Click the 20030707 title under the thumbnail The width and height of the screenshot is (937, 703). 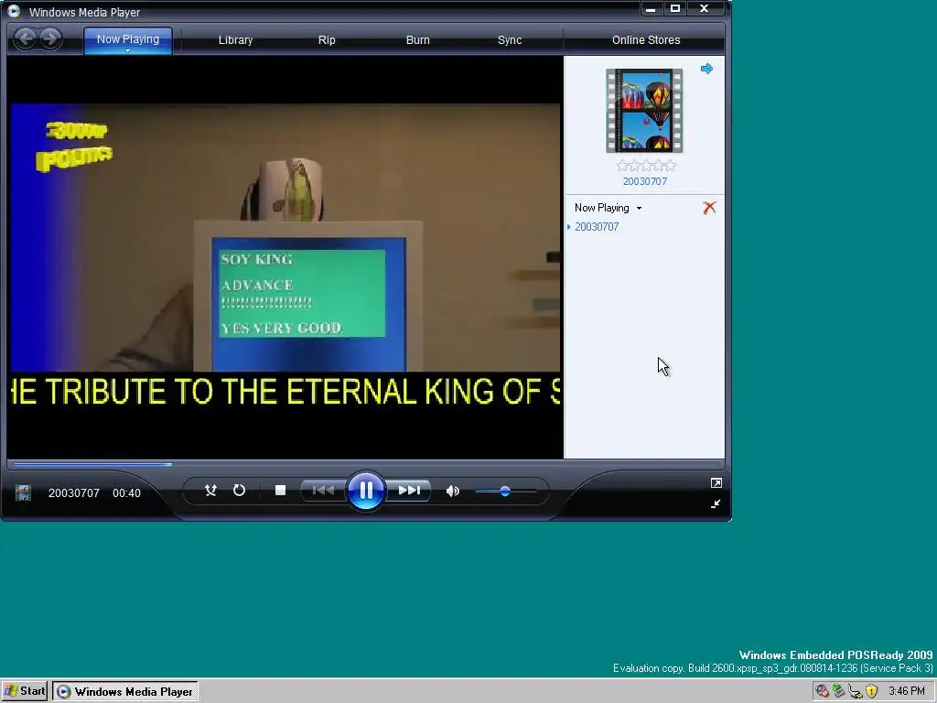coord(645,181)
